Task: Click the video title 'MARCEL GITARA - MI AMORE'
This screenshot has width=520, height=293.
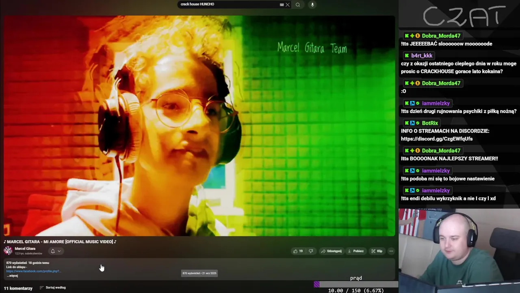Action: (60, 242)
